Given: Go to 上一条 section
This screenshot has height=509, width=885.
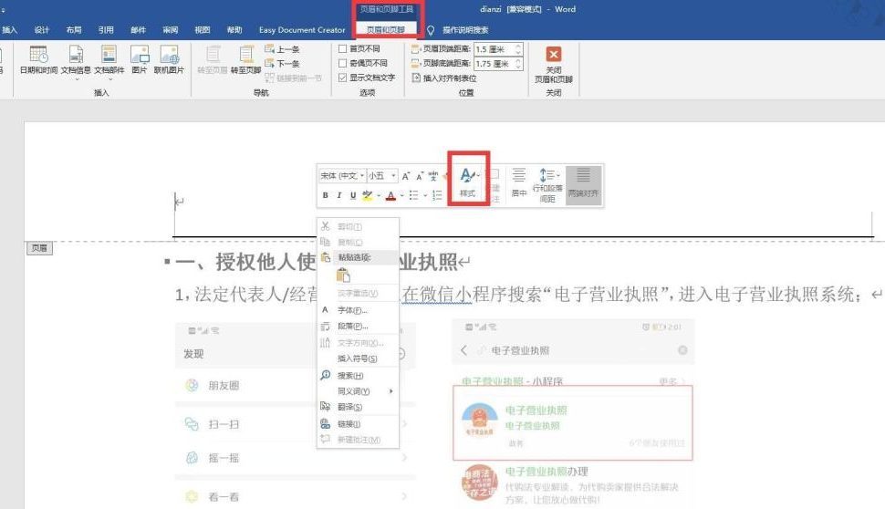Looking at the screenshot, I should pos(282,49).
